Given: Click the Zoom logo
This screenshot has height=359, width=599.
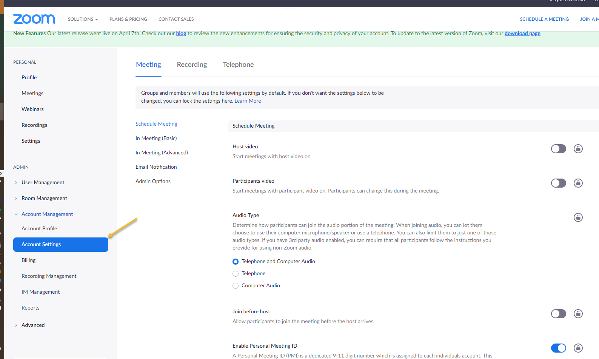Looking at the screenshot, I should [34, 19].
